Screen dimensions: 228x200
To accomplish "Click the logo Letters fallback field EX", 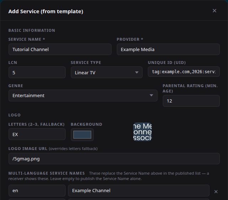I will click(x=37, y=134).
